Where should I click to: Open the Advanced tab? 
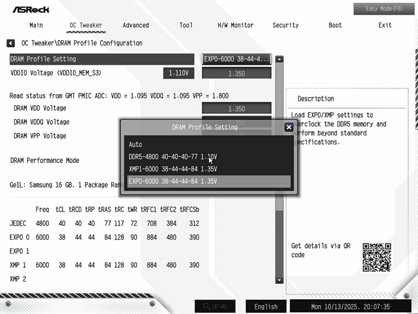click(x=136, y=25)
